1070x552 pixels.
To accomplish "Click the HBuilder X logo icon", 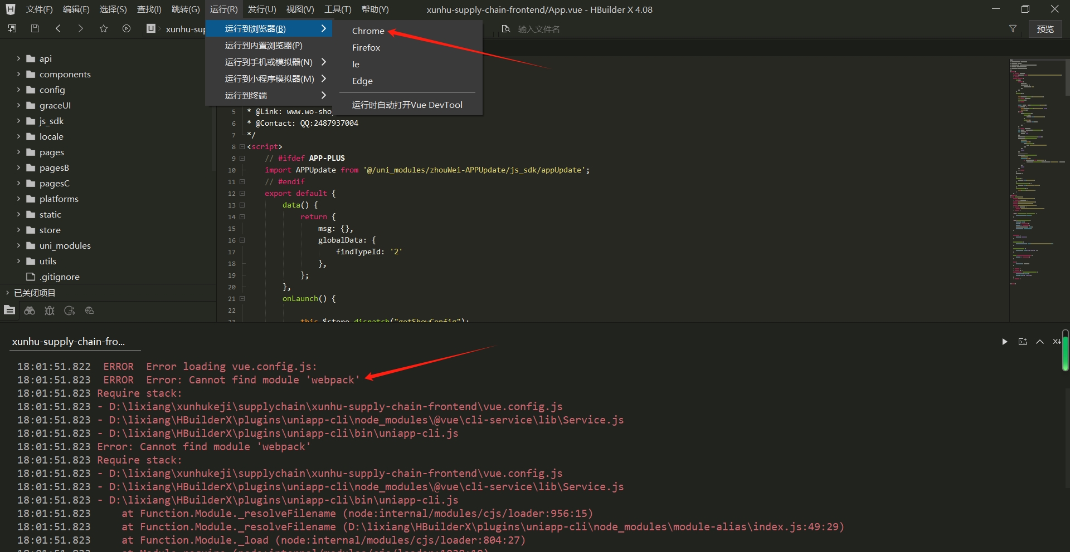I will pos(11,9).
